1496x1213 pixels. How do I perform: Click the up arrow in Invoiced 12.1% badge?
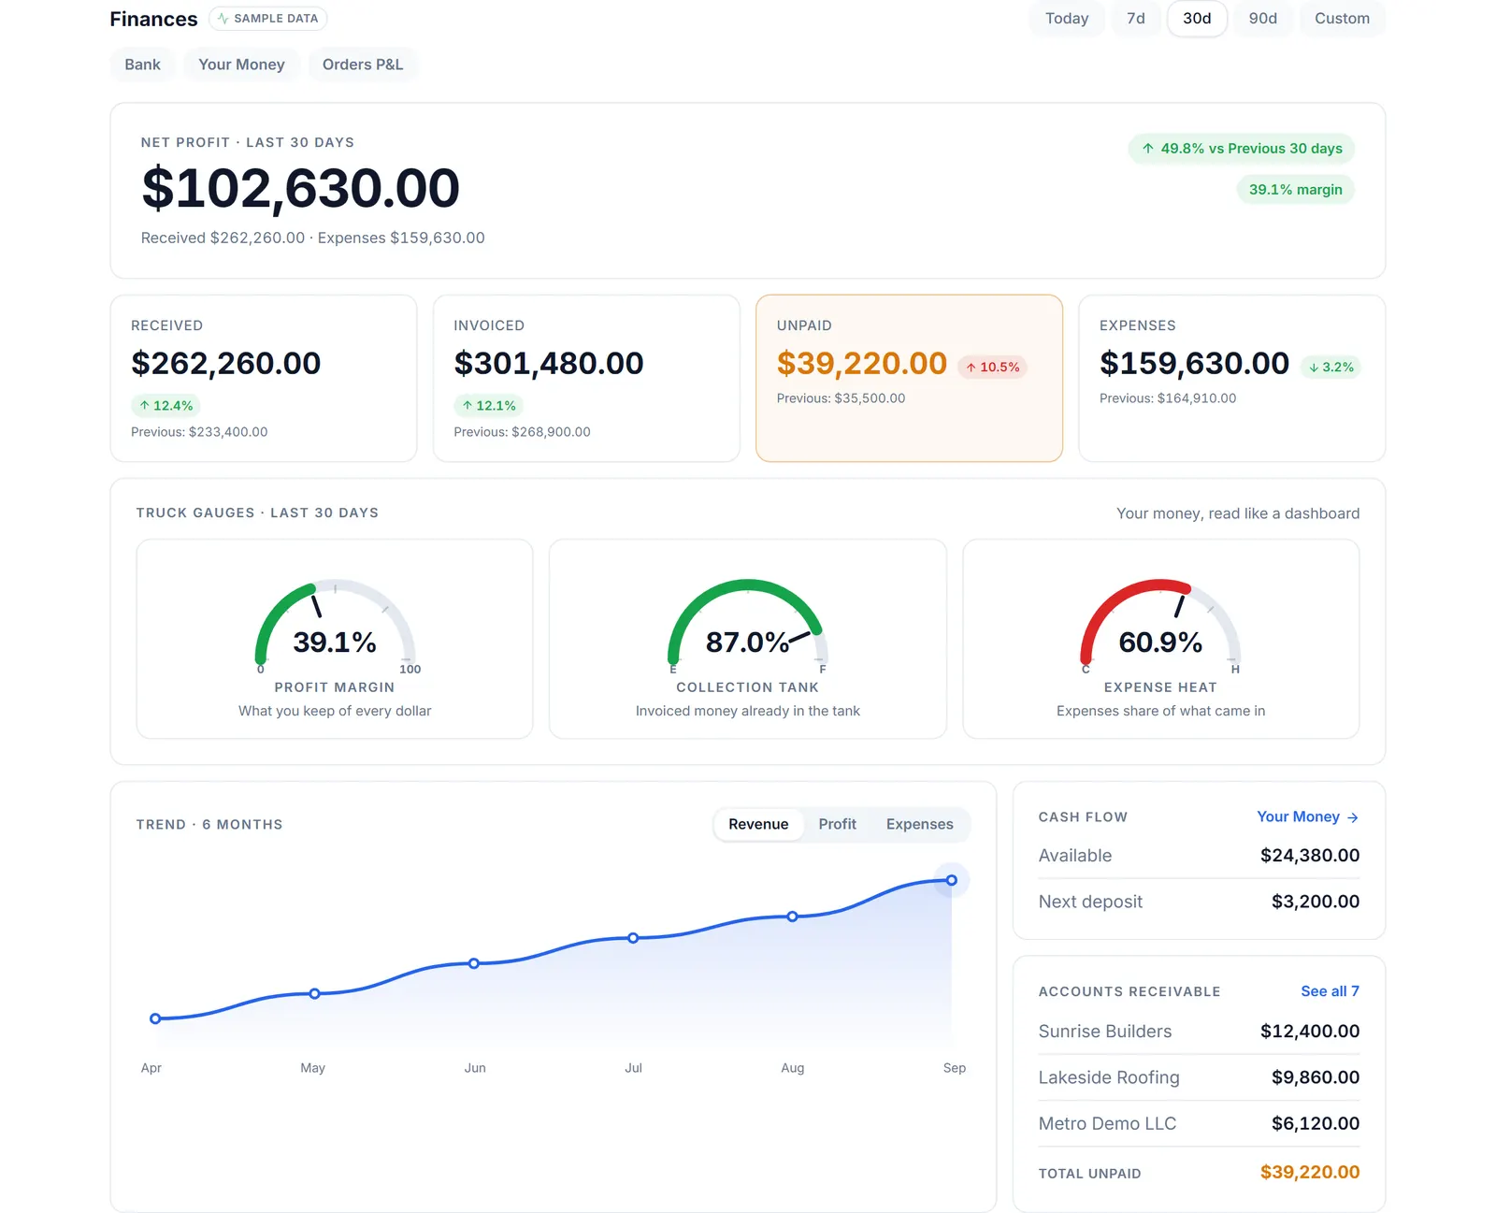(x=467, y=406)
